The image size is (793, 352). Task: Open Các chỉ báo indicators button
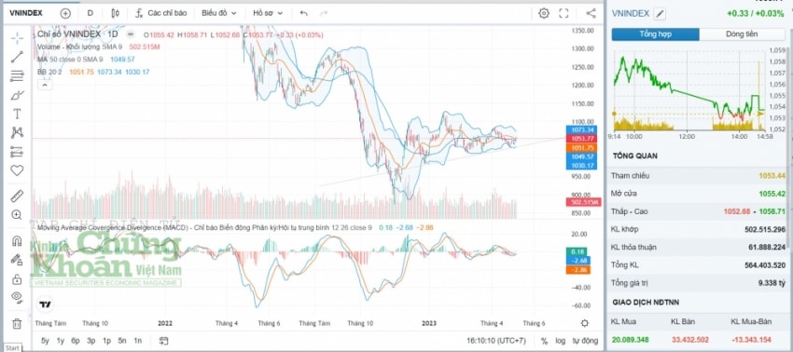click(x=161, y=13)
